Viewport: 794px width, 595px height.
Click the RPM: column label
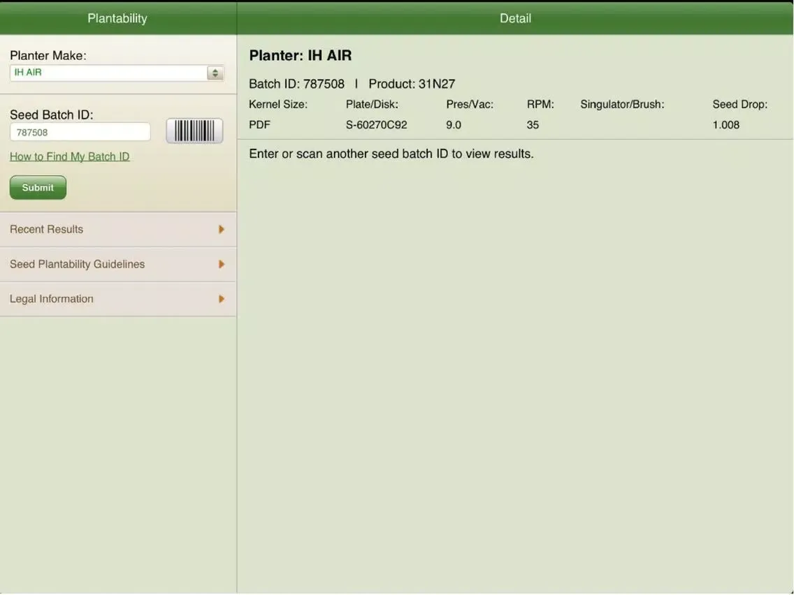pos(540,105)
